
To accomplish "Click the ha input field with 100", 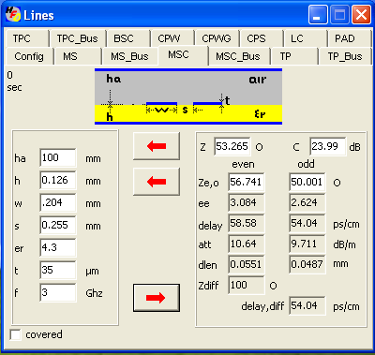I will 58,157.
